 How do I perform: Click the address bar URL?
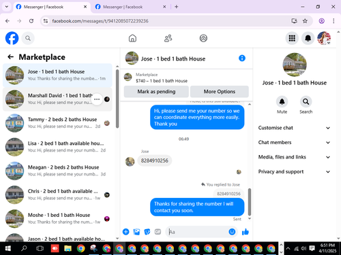tap(100, 21)
